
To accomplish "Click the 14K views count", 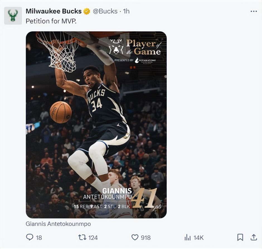I will tap(198, 238).
